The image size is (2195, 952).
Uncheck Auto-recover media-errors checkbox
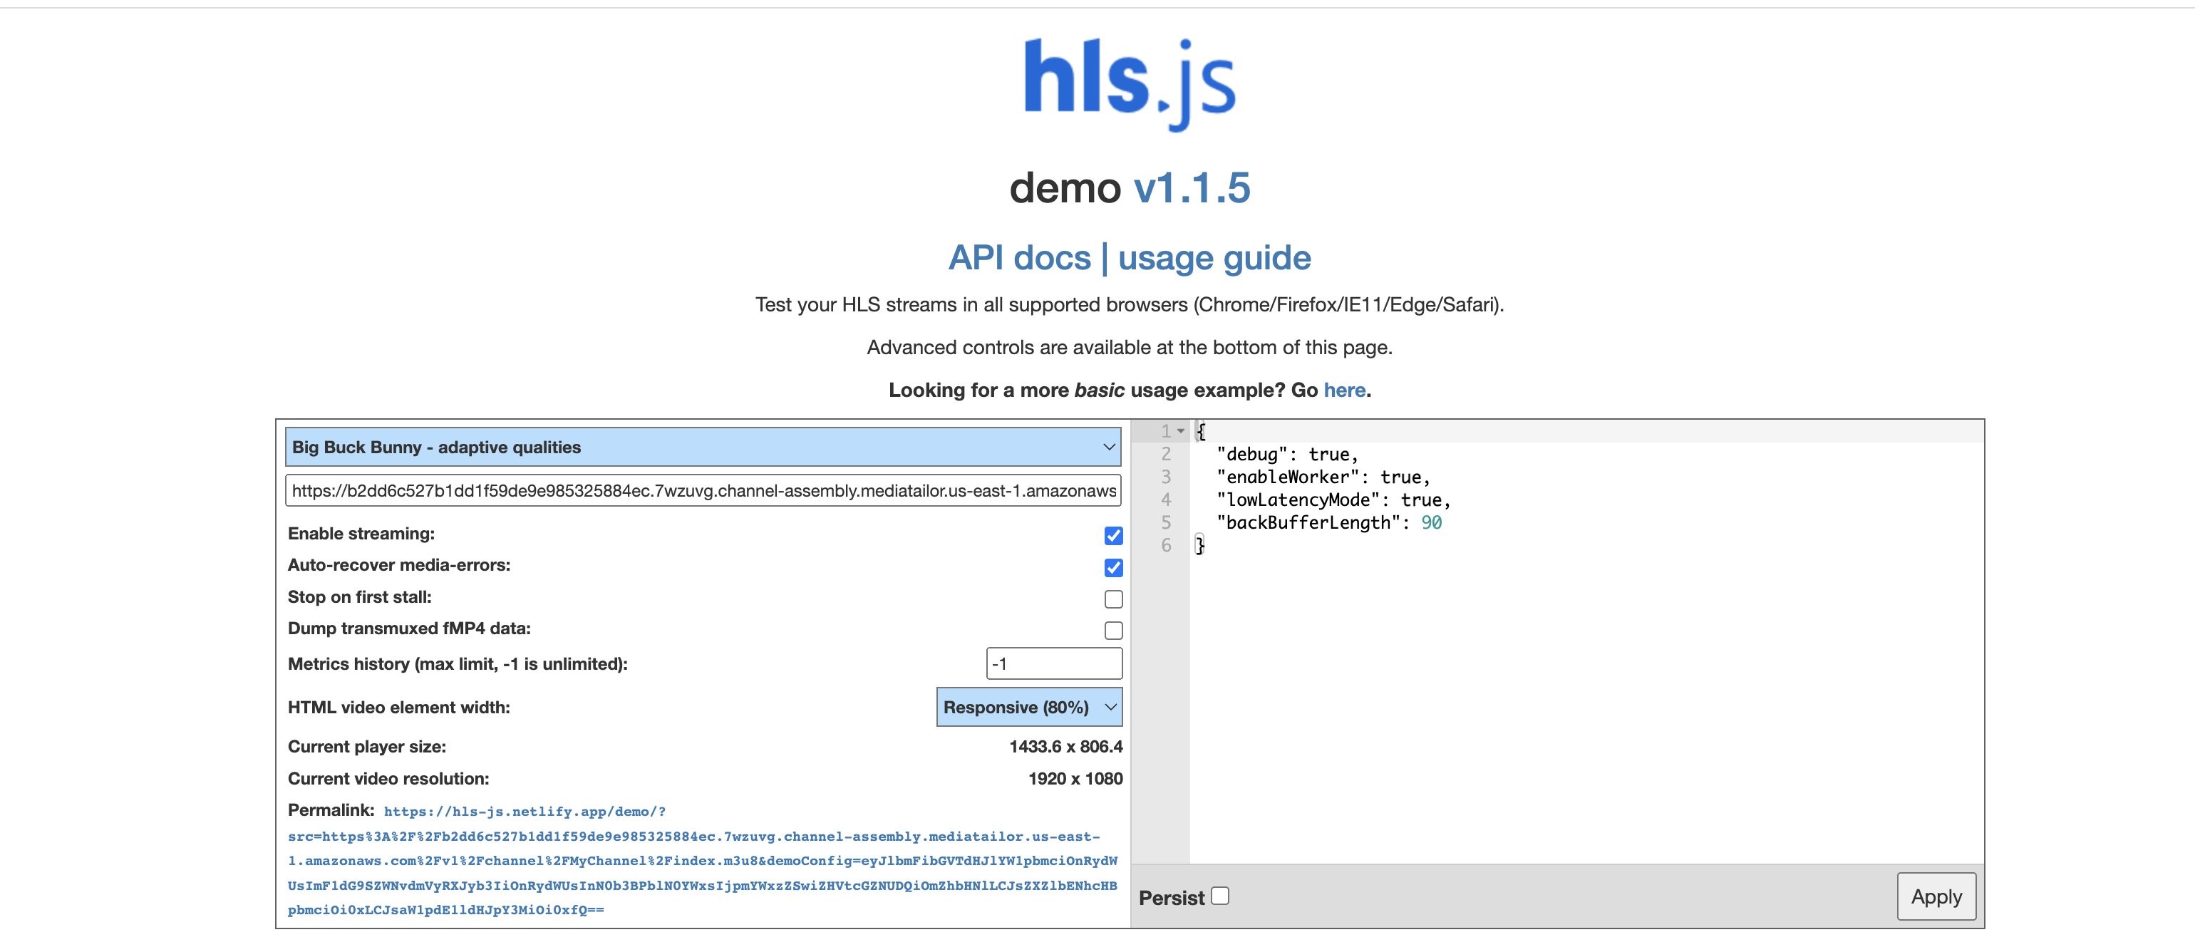click(1113, 568)
